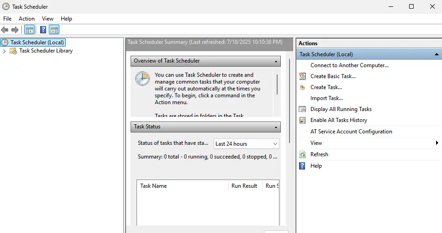This screenshot has height=233, width=442.
Task: Click the blue Help toolbar icon
Action: [x=43, y=30]
